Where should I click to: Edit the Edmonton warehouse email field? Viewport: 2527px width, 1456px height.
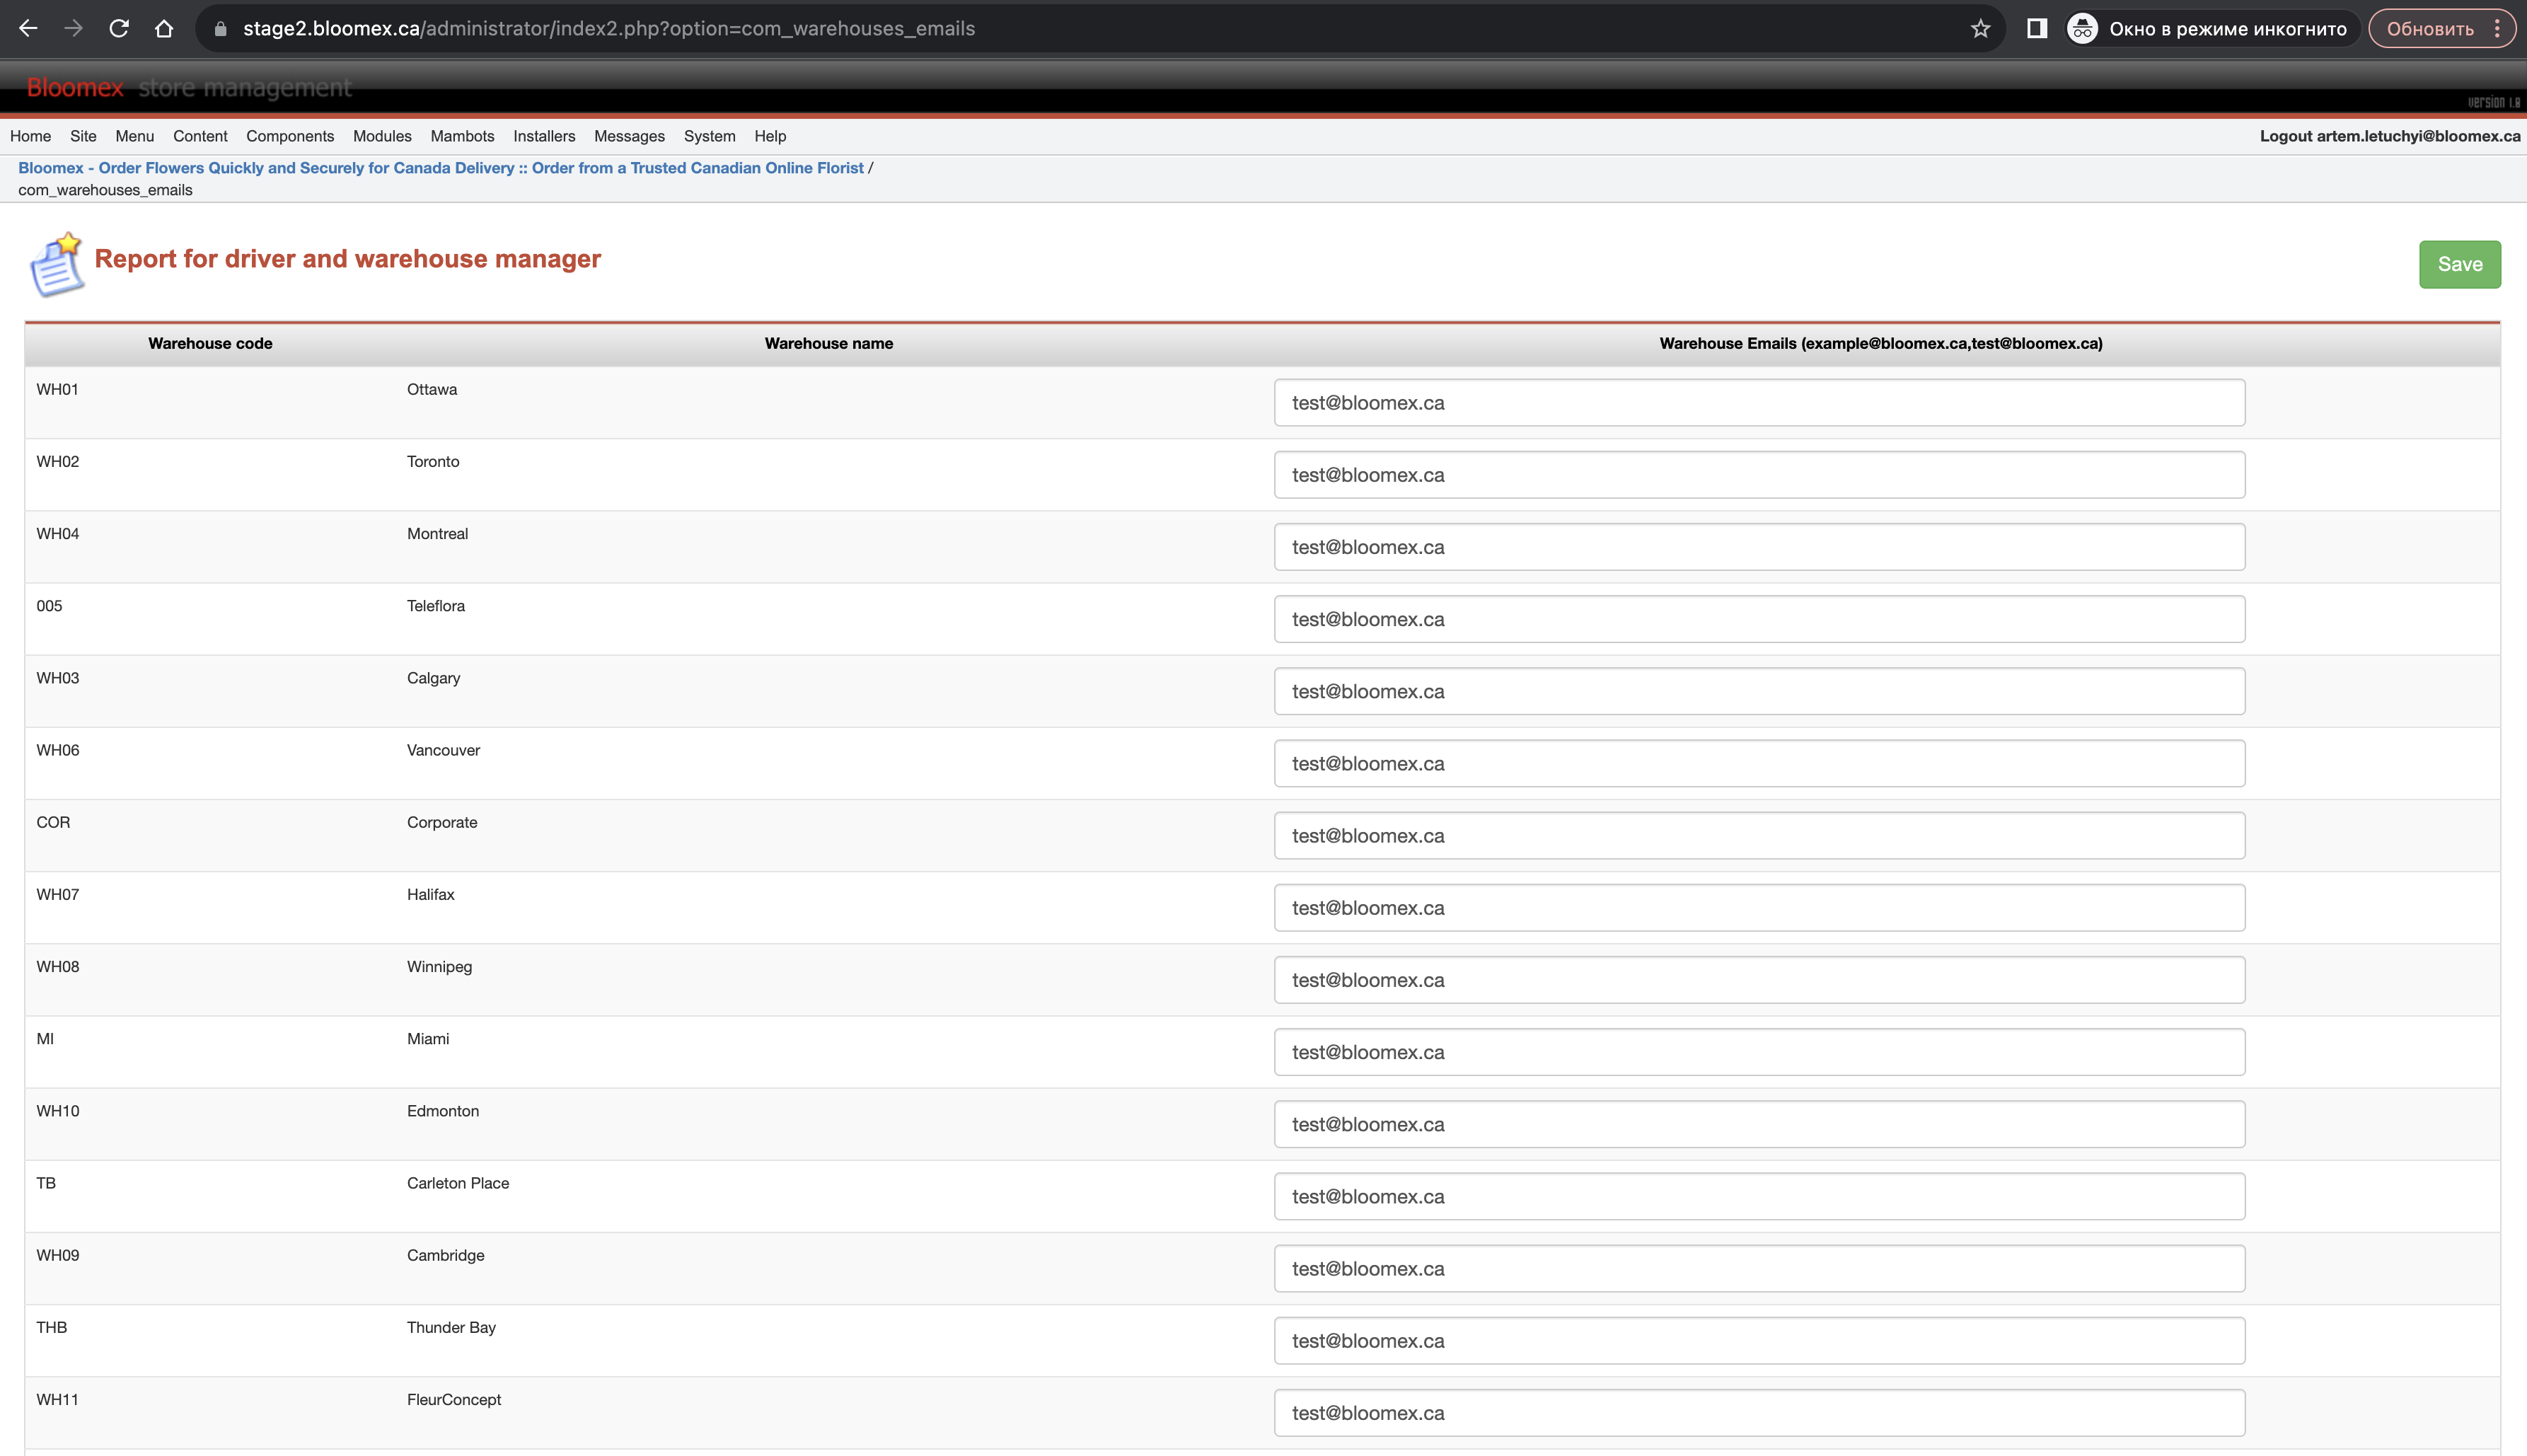coord(1759,1124)
